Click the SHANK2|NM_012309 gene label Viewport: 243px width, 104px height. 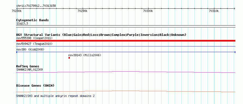[29, 70]
